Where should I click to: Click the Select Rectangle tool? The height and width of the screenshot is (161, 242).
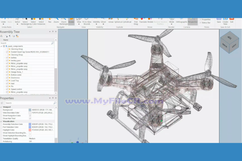[x=25, y=21]
